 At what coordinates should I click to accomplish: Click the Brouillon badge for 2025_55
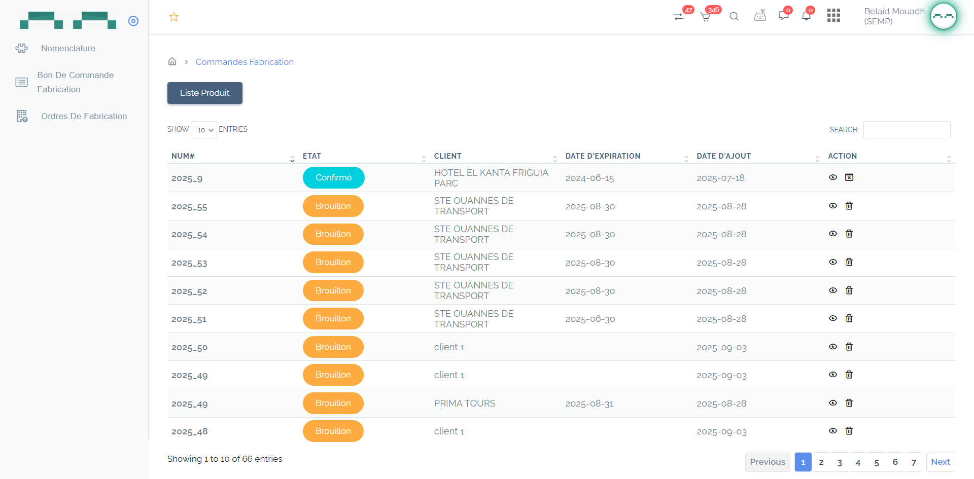[333, 206]
